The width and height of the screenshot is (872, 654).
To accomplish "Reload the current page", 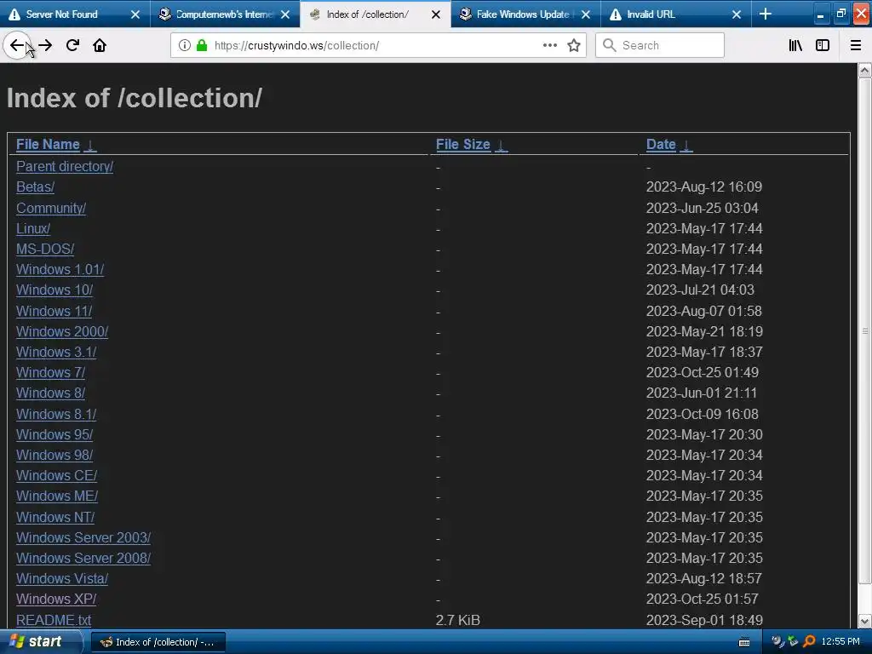I will pos(72,45).
